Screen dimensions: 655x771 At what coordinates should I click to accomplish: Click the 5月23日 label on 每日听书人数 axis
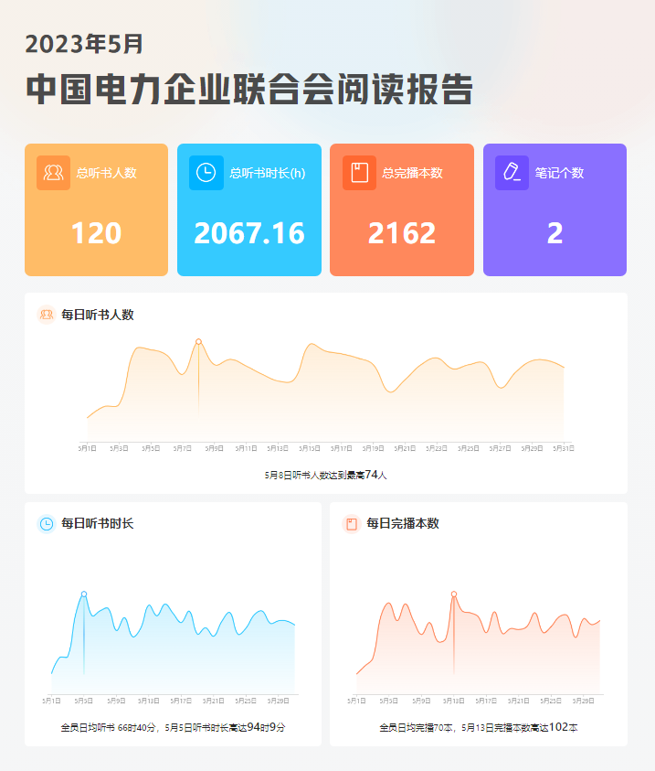(x=437, y=448)
